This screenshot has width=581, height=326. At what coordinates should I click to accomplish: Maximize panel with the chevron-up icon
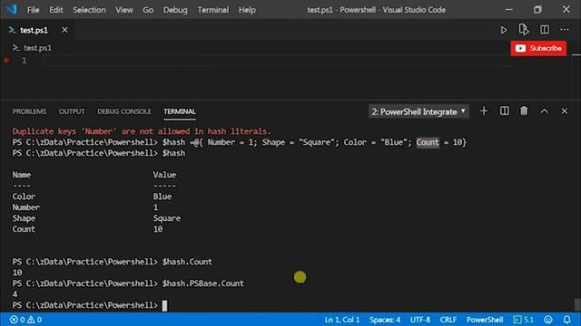point(544,111)
